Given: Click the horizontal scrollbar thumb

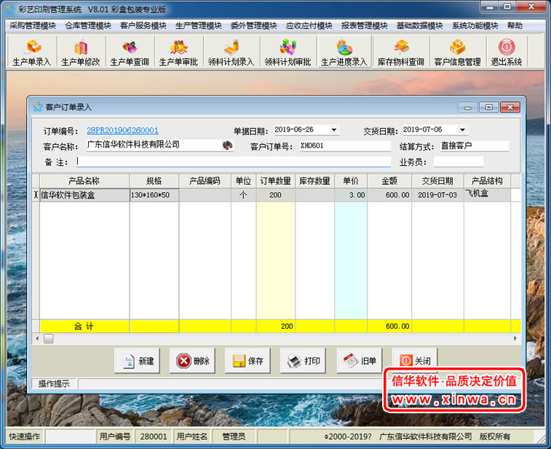Looking at the screenshot, I should [x=49, y=338].
